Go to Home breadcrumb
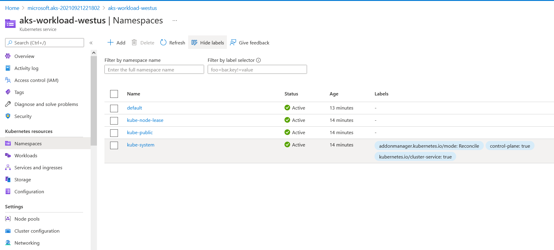554x250 pixels. click(12, 8)
